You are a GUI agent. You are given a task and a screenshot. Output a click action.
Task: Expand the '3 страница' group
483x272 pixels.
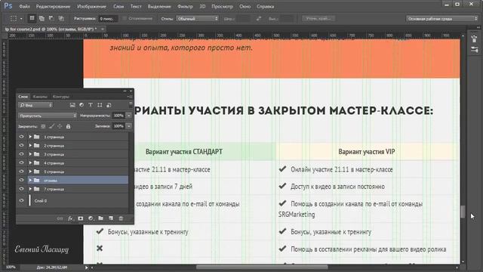(x=30, y=154)
